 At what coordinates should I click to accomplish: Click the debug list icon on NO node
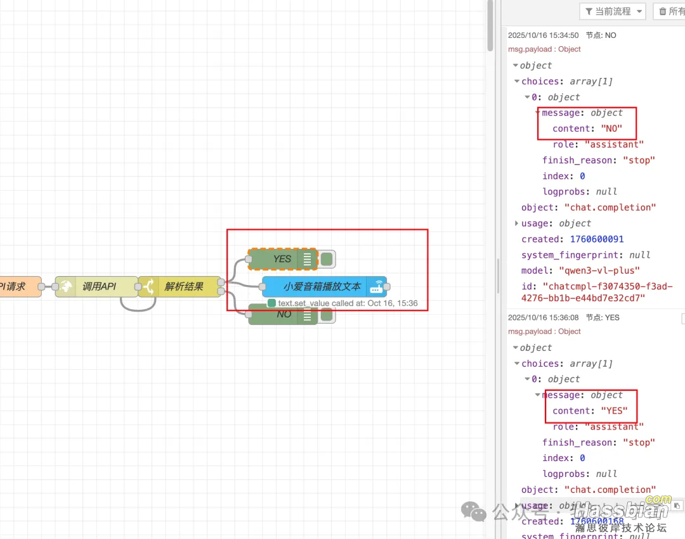point(308,315)
